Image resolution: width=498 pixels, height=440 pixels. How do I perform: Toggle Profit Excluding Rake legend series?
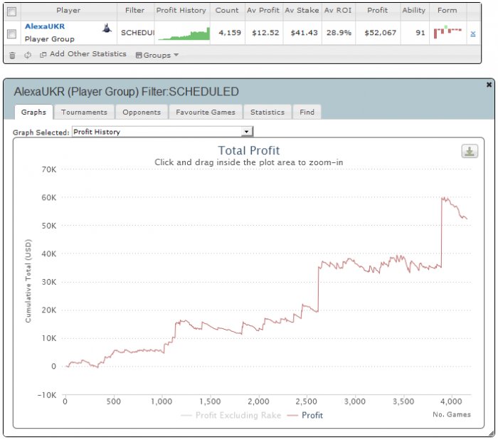[231, 415]
